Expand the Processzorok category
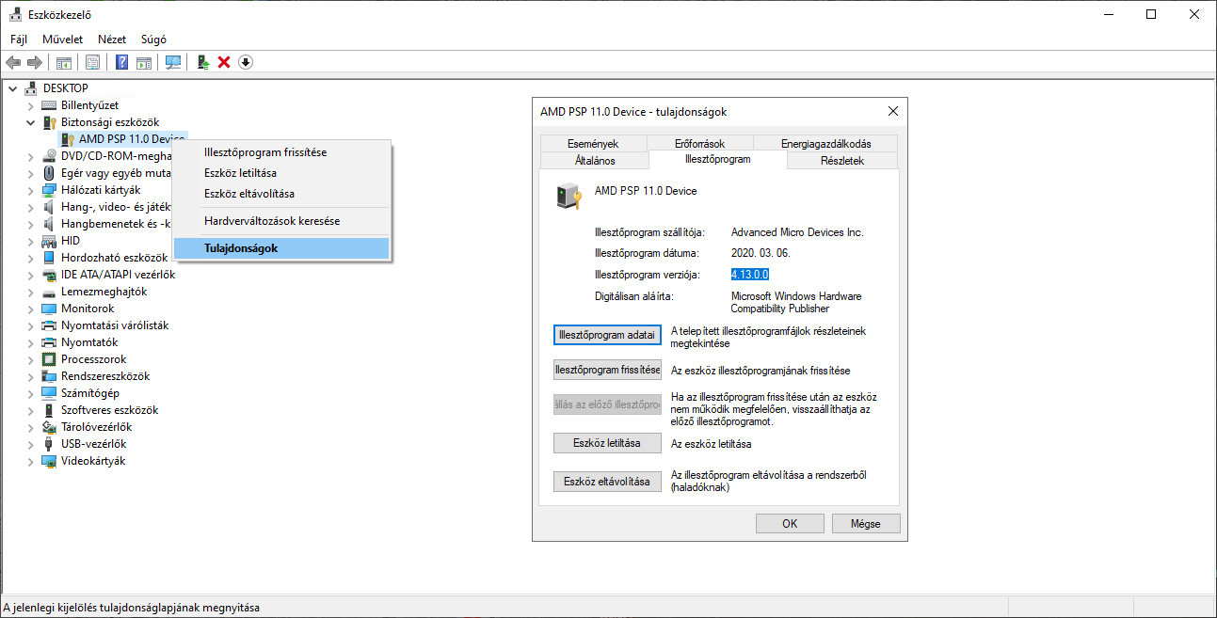Viewport: 1217px width, 618px height. click(x=30, y=359)
